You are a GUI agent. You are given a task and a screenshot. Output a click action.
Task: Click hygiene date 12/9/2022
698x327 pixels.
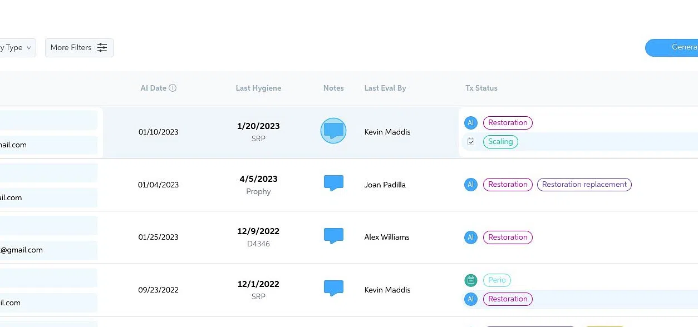tap(258, 231)
